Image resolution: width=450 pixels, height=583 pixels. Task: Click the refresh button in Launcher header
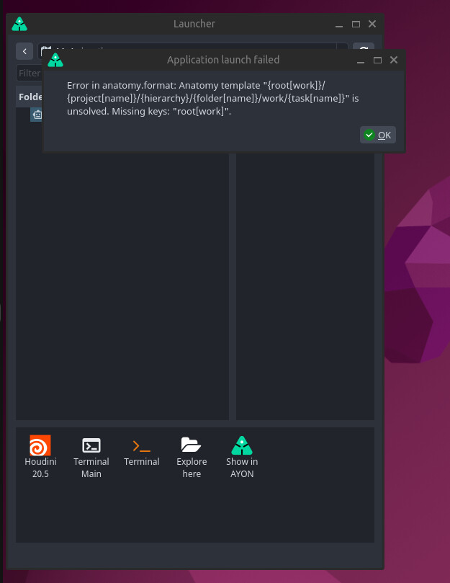(364, 51)
